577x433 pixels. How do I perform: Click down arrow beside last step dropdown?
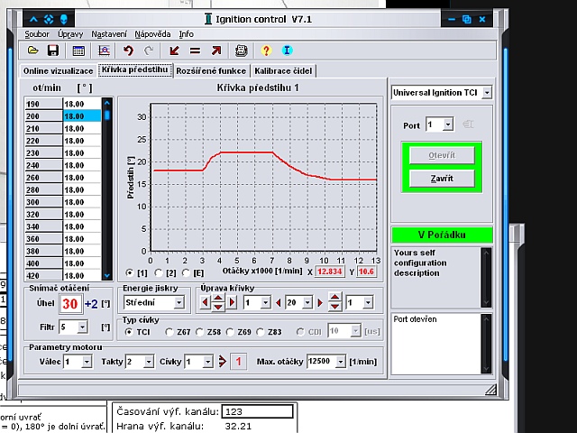click(334, 307)
